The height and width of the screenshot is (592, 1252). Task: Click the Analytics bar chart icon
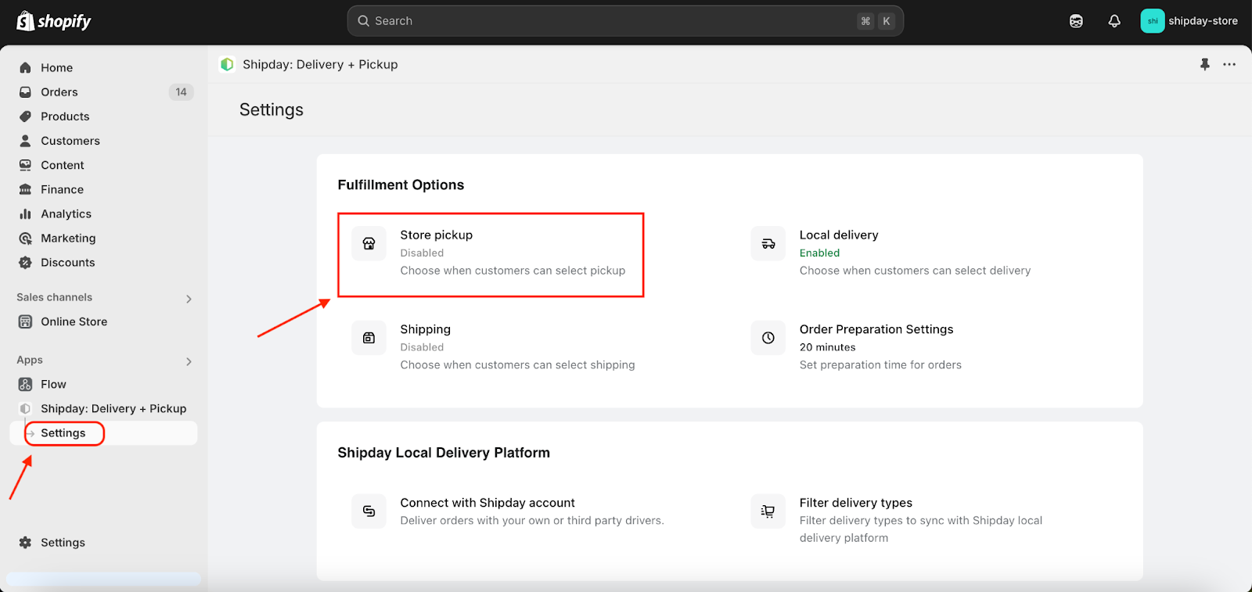(x=25, y=213)
